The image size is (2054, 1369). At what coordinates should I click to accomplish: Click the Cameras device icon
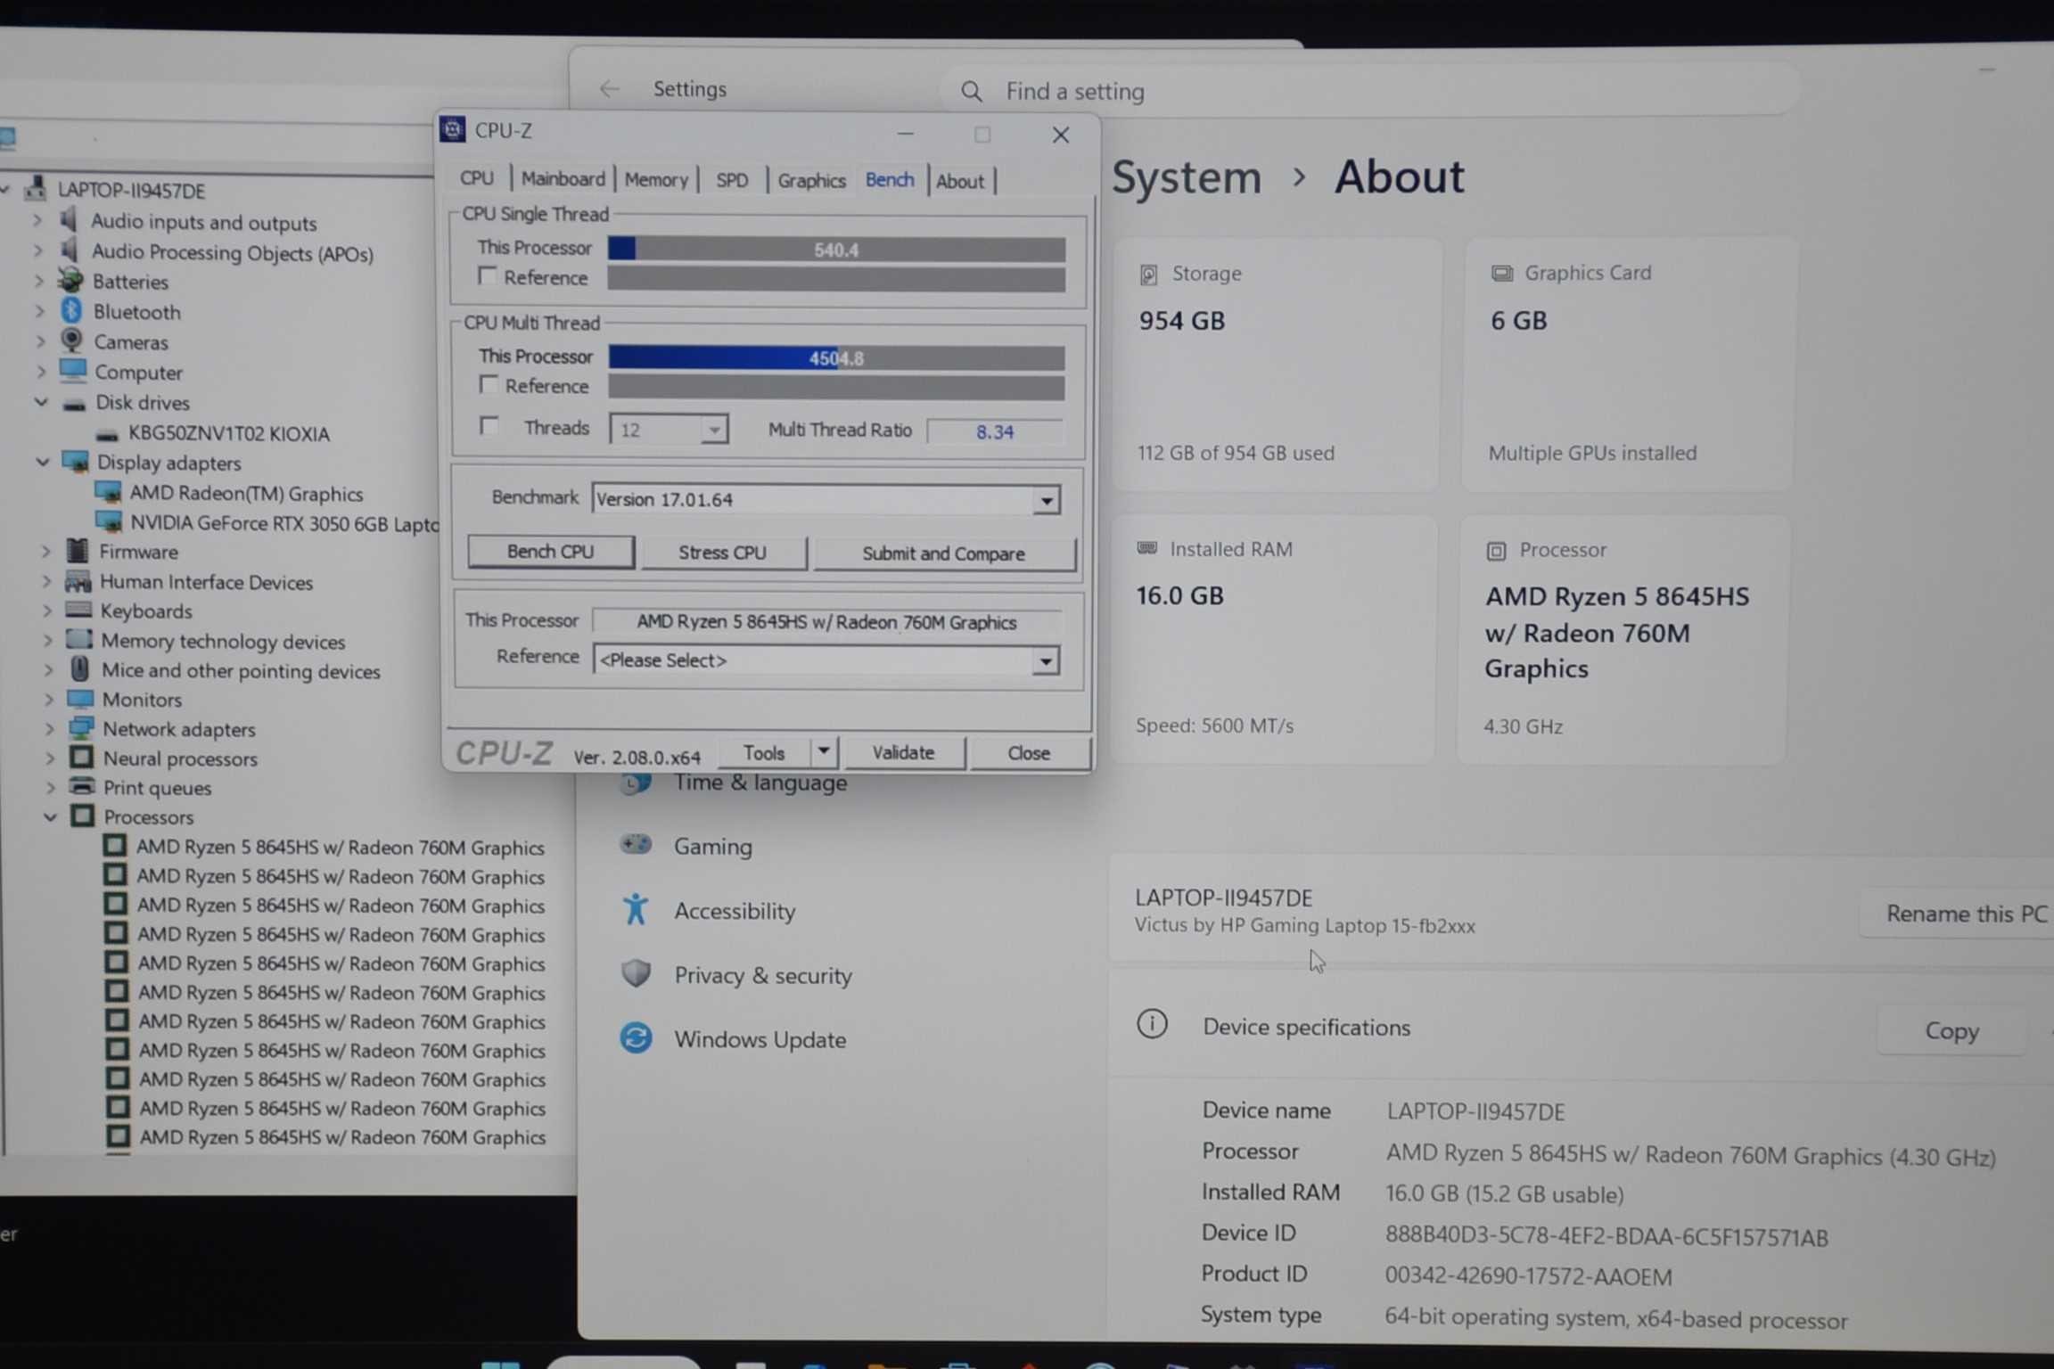pyautogui.click(x=72, y=341)
